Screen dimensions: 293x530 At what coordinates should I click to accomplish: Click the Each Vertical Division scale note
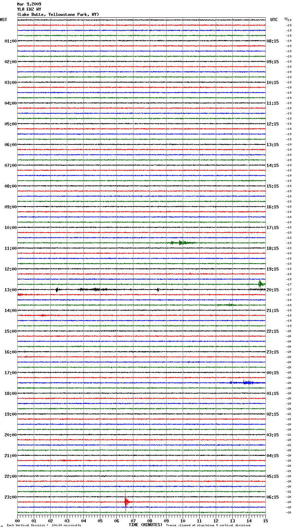(44, 526)
